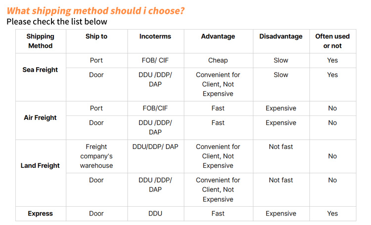Click the 'Advantage' column header

218,37
